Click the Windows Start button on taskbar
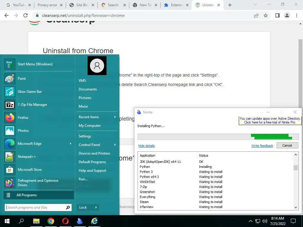The image size is (303, 227). (x=7, y=221)
